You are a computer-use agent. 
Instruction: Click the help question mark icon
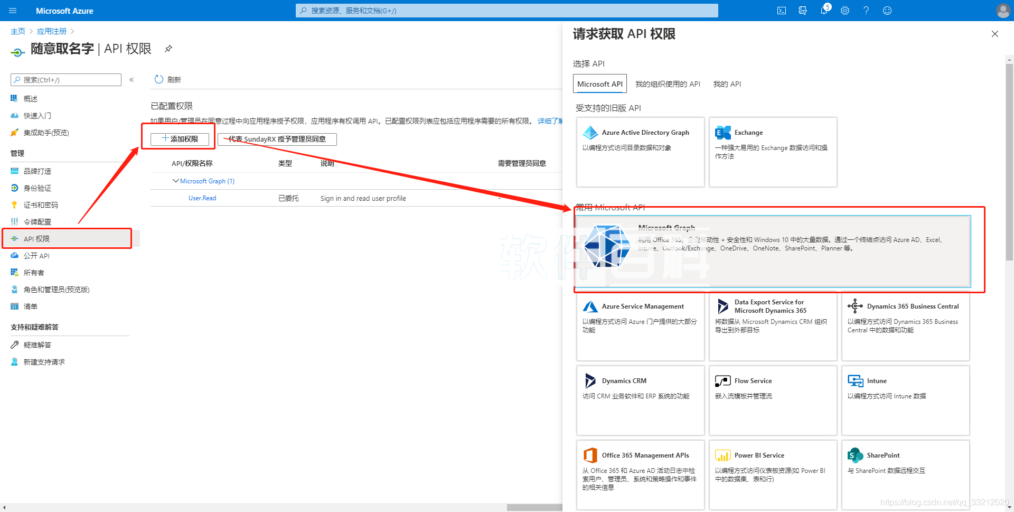(x=866, y=11)
